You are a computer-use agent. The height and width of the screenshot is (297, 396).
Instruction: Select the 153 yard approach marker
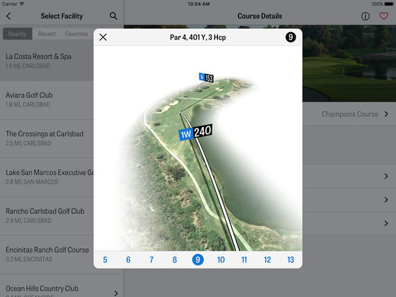207,77
